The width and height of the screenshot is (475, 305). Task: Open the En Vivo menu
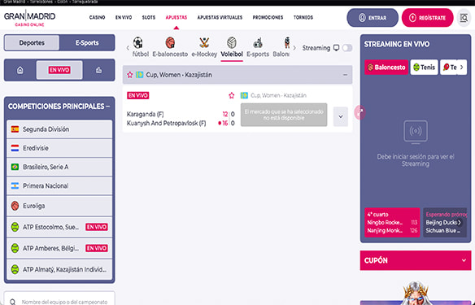(124, 18)
